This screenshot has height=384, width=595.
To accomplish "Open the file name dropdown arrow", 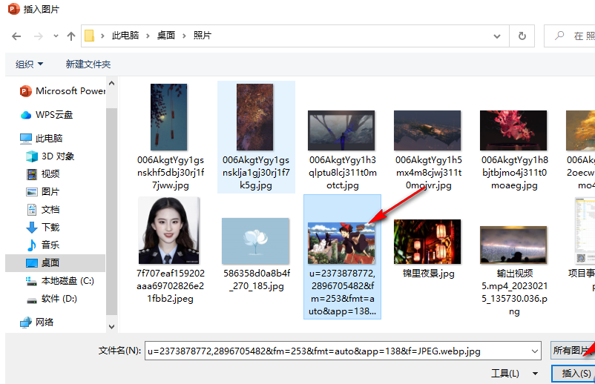I will pyautogui.click(x=535, y=351).
